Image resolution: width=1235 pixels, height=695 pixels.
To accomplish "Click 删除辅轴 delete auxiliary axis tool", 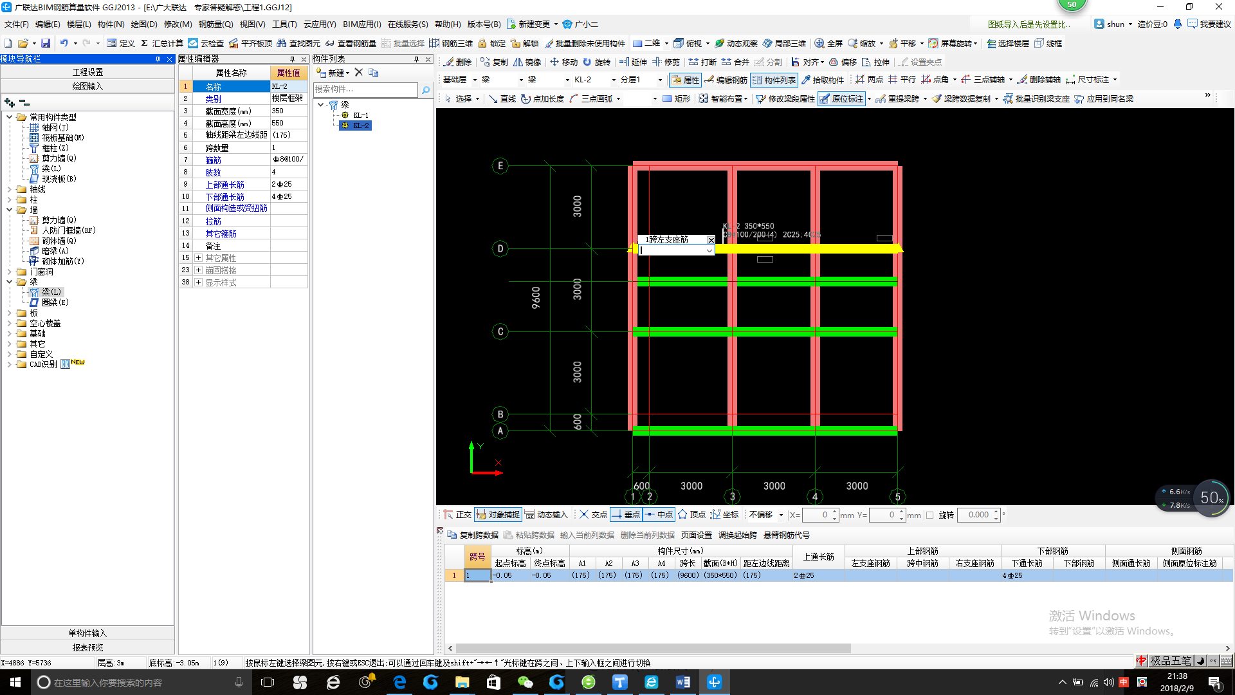I will pos(1039,80).
